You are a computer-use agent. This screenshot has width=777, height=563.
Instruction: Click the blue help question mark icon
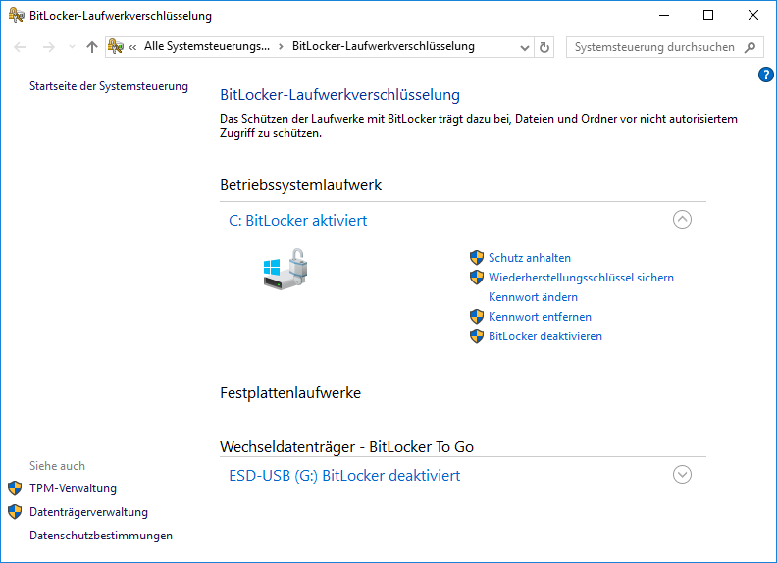[765, 75]
